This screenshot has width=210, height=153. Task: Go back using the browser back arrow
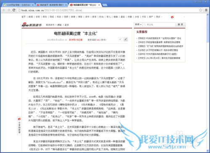click(x=4, y=10)
